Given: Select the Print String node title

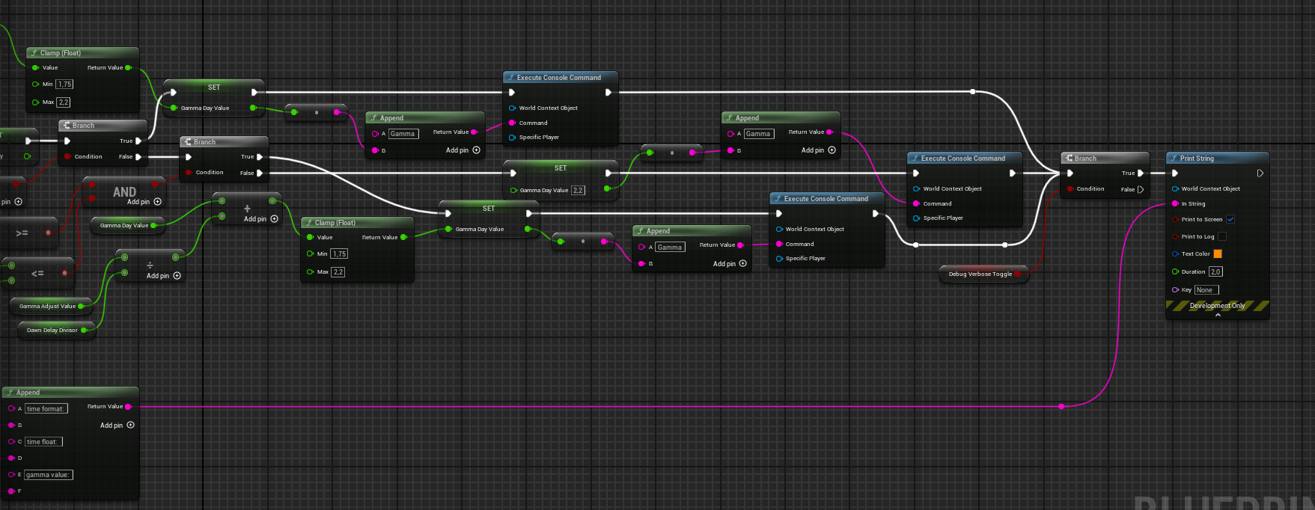Looking at the screenshot, I should 1197,159.
